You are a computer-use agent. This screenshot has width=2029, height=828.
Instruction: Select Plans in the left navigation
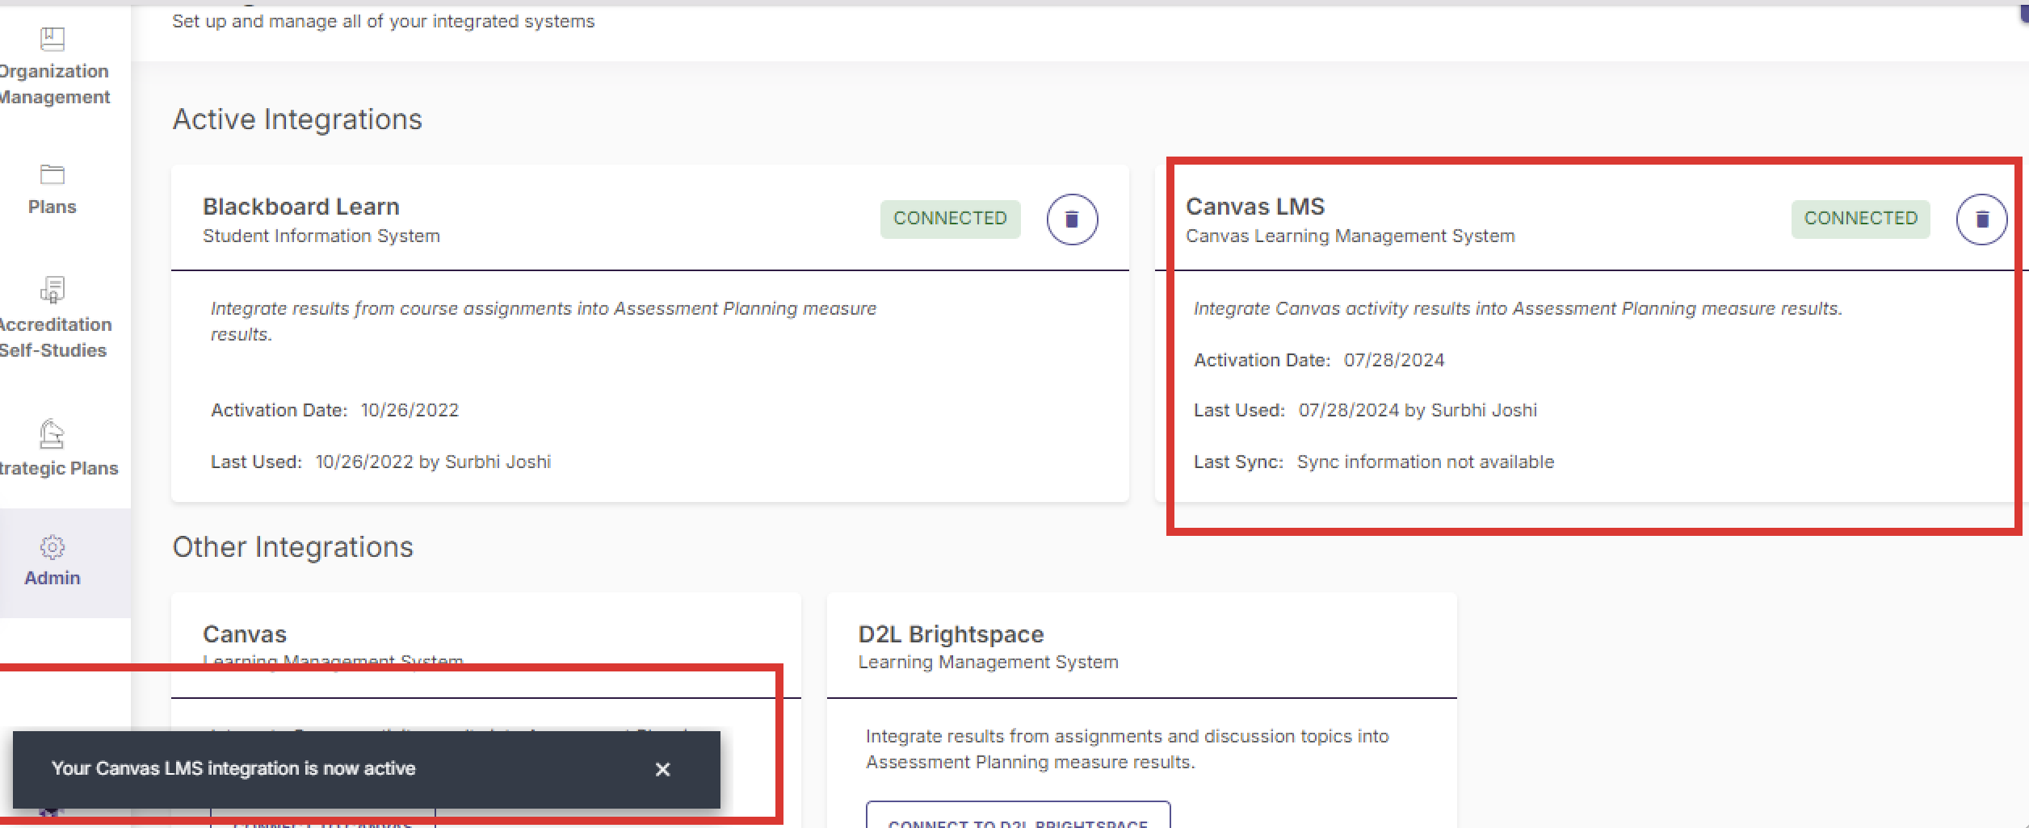(x=52, y=207)
